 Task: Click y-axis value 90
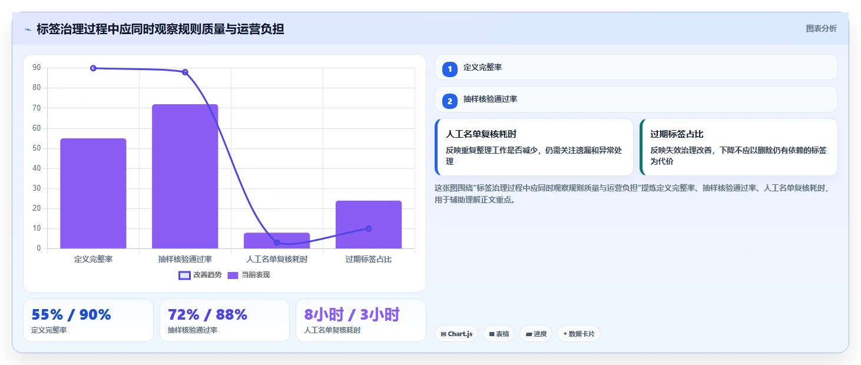coord(37,68)
